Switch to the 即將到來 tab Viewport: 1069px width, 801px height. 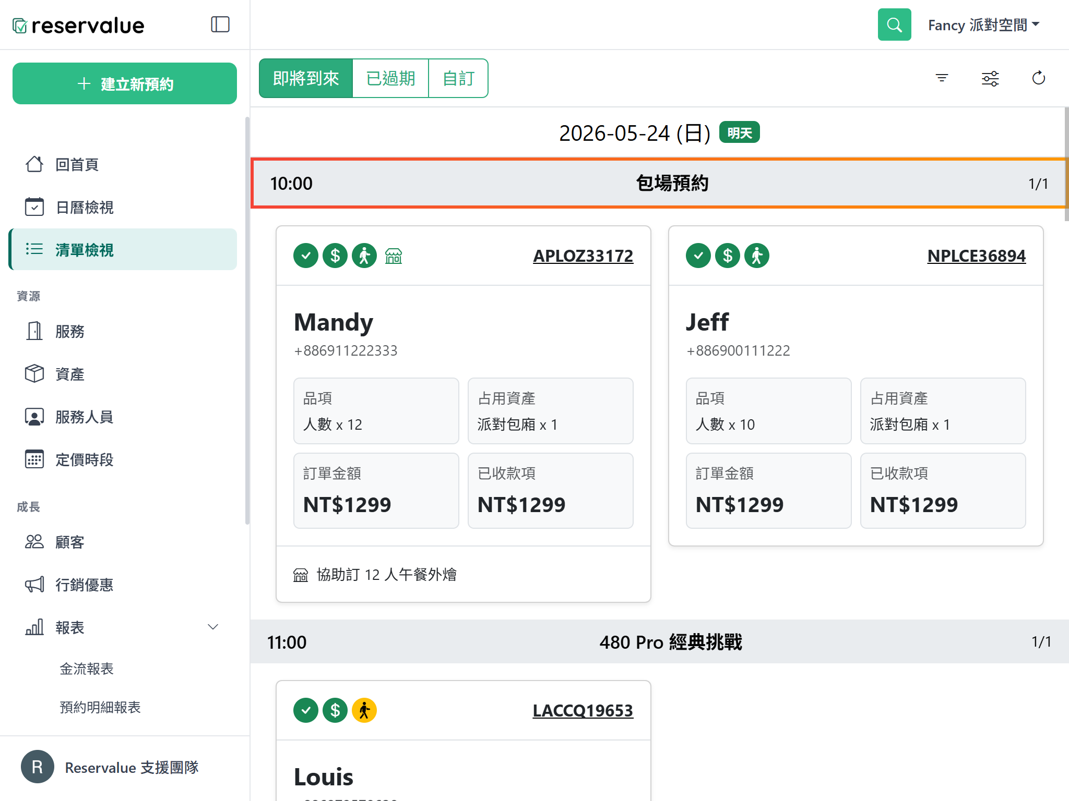point(306,78)
